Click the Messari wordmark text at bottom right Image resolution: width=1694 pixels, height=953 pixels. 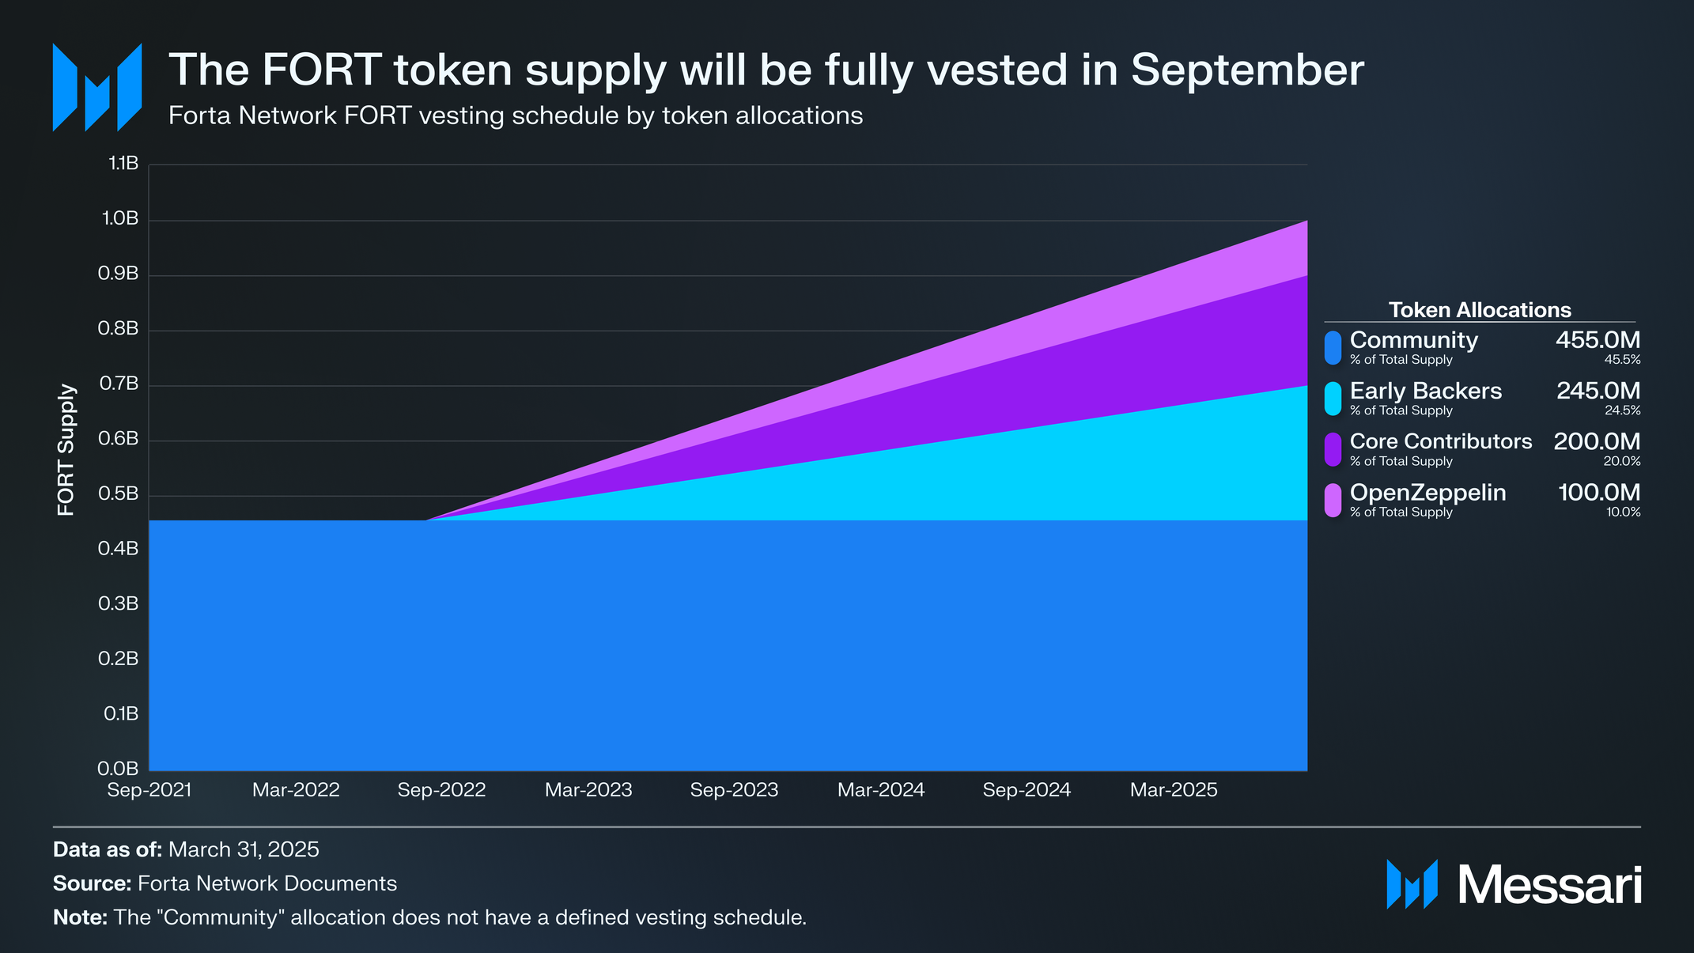pos(1549,885)
